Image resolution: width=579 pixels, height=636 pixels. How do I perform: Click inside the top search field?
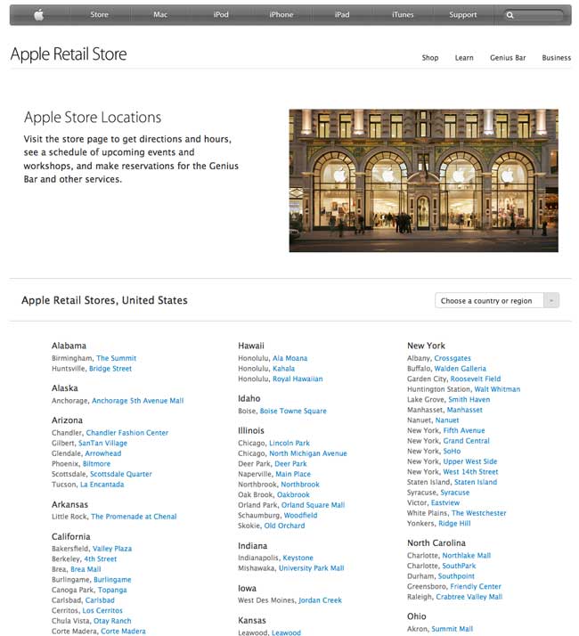coord(534,15)
